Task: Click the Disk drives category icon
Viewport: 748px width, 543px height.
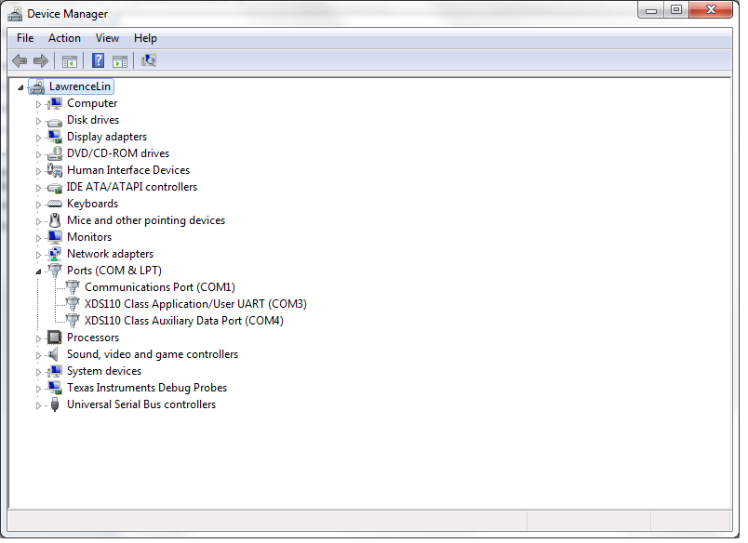Action: pos(55,121)
